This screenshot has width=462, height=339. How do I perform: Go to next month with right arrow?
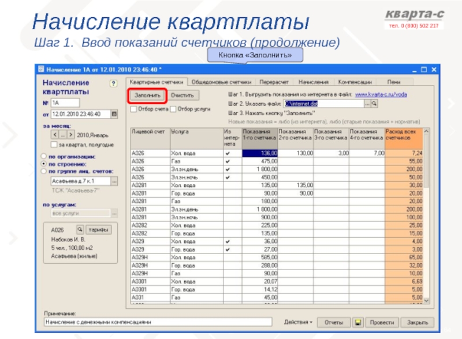pos(72,134)
